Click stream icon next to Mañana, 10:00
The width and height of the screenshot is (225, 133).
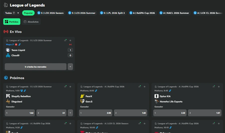pyautogui.click(x=97, y=127)
